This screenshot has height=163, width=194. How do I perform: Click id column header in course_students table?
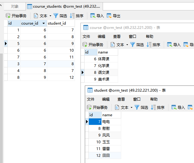pos(14,23)
